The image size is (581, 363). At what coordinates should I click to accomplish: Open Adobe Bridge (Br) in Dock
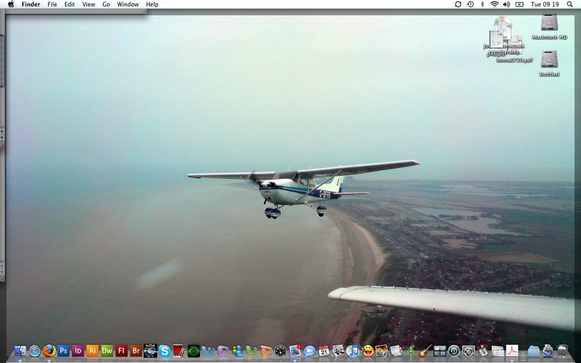point(135,350)
